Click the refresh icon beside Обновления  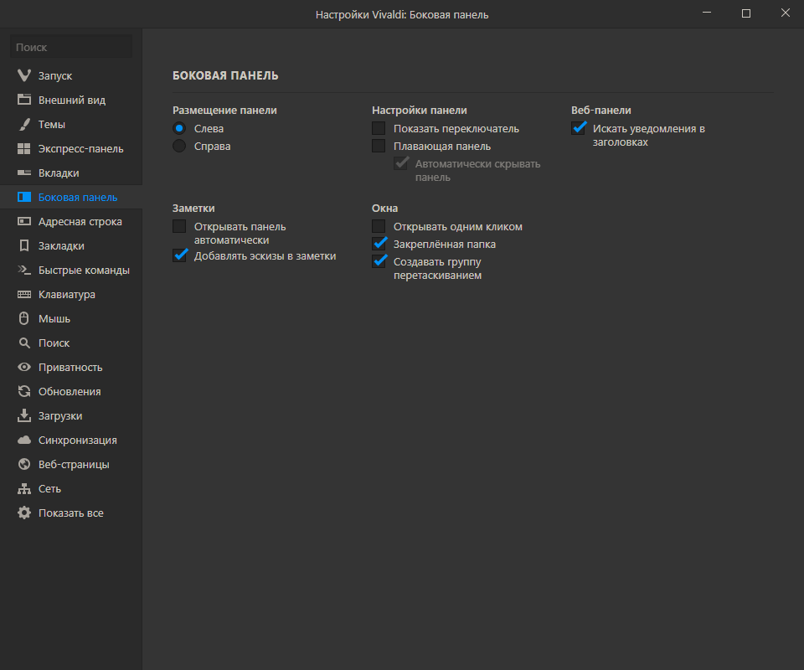(24, 391)
